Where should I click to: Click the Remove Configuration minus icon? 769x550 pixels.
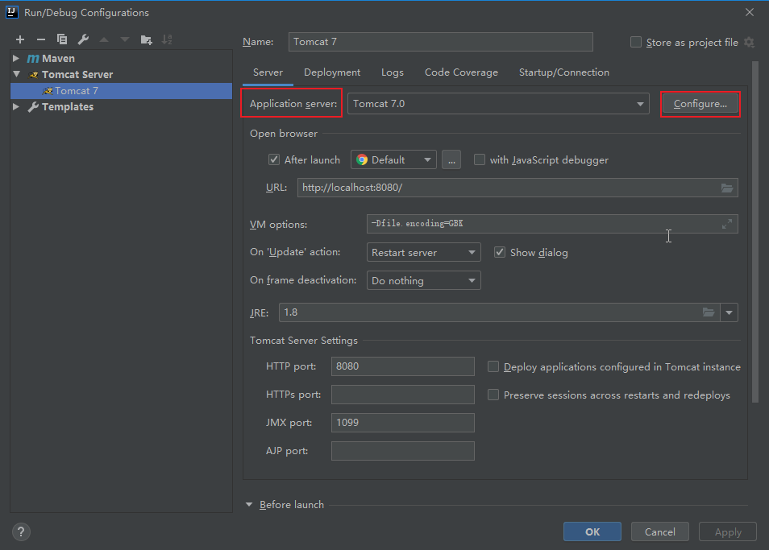point(41,39)
